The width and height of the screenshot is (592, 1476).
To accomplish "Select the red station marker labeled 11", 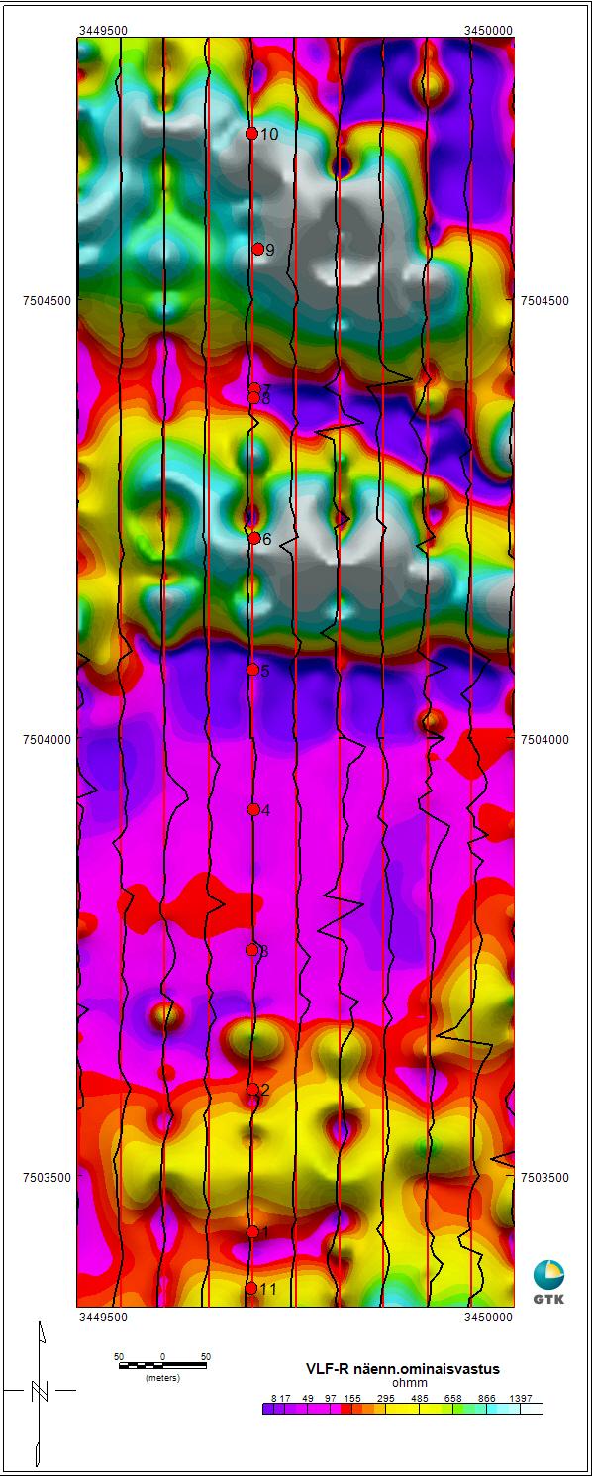I will tap(251, 1288).
